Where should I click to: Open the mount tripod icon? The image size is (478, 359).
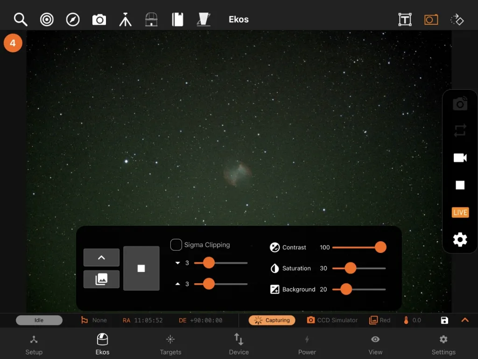click(125, 20)
